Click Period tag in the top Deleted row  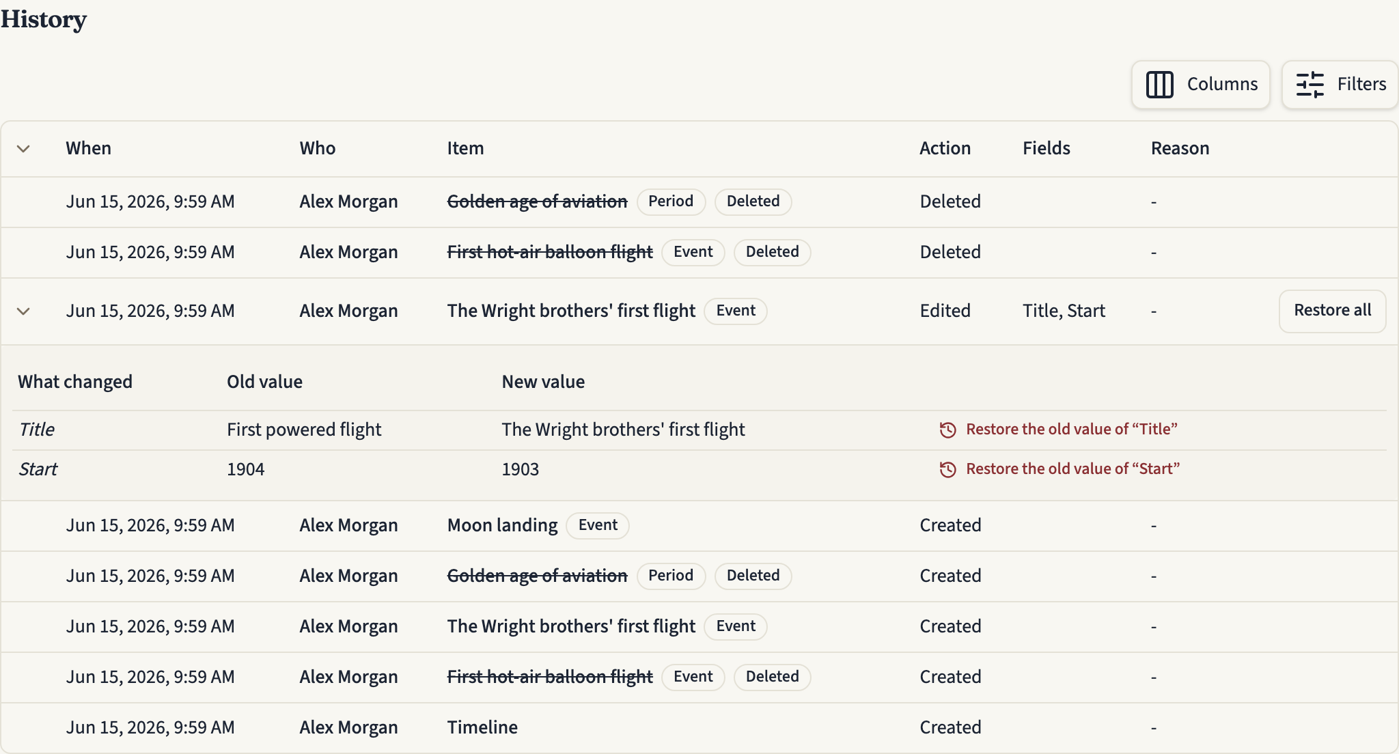tap(671, 201)
